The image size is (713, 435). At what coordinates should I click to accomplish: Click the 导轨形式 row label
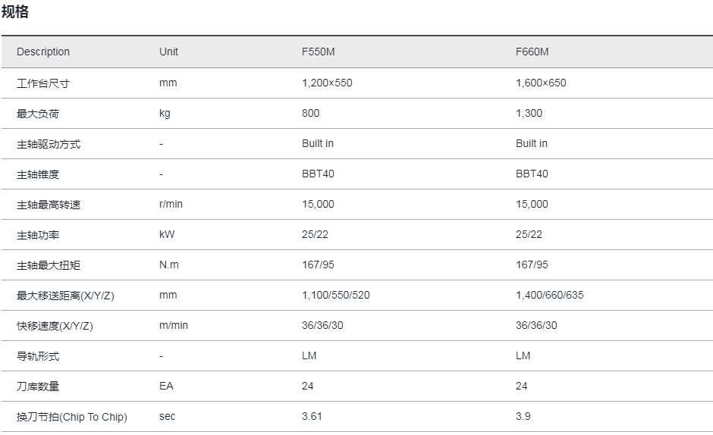[x=38, y=355]
